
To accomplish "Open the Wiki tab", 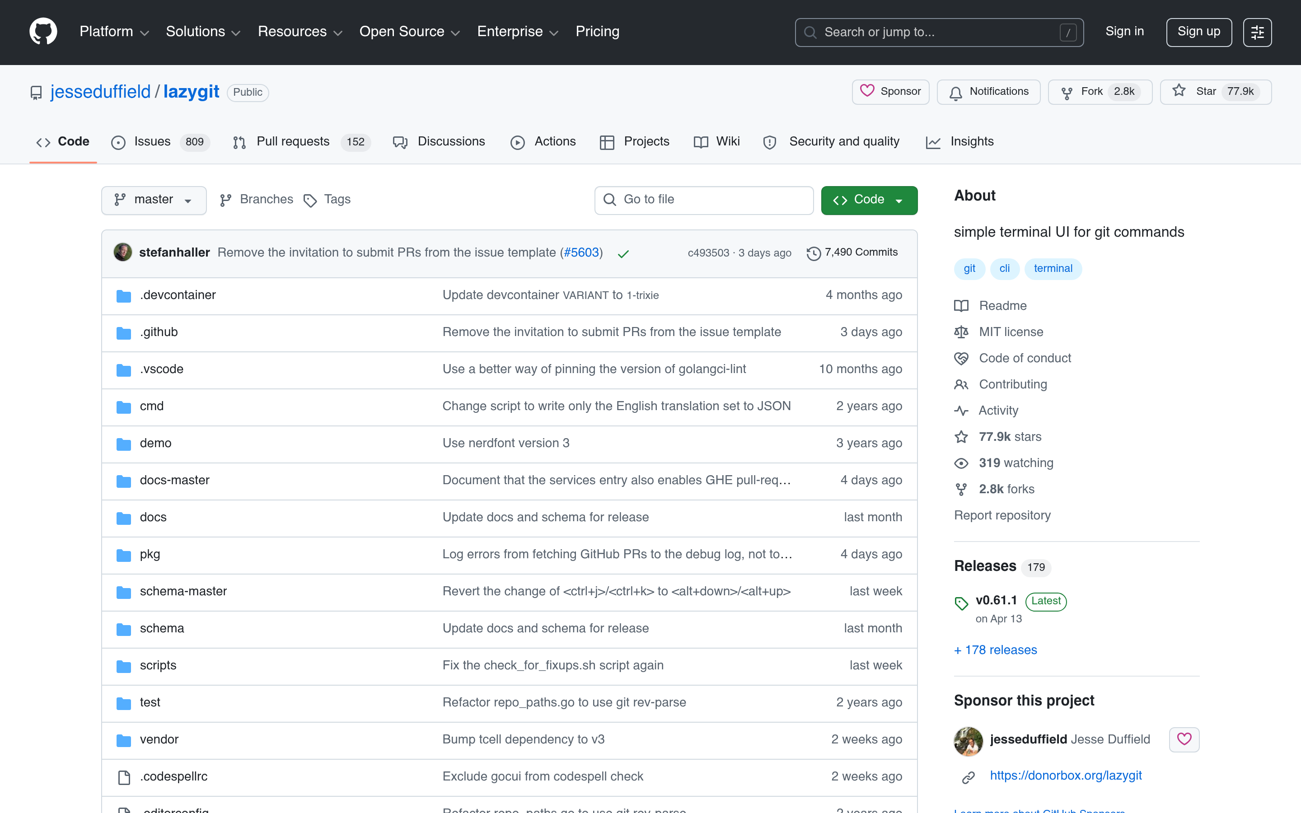I will (716, 142).
